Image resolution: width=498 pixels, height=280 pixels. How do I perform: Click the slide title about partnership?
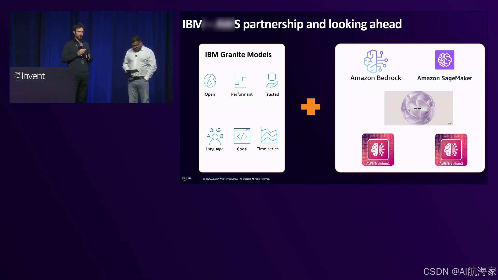pyautogui.click(x=292, y=24)
